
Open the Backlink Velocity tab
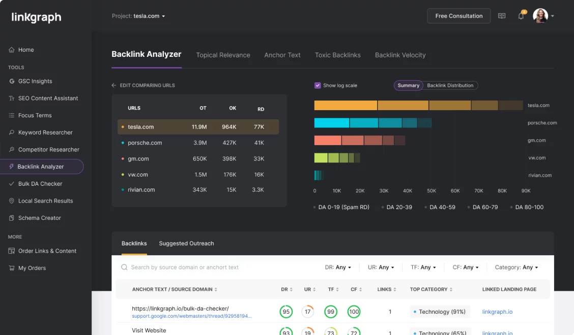point(400,55)
